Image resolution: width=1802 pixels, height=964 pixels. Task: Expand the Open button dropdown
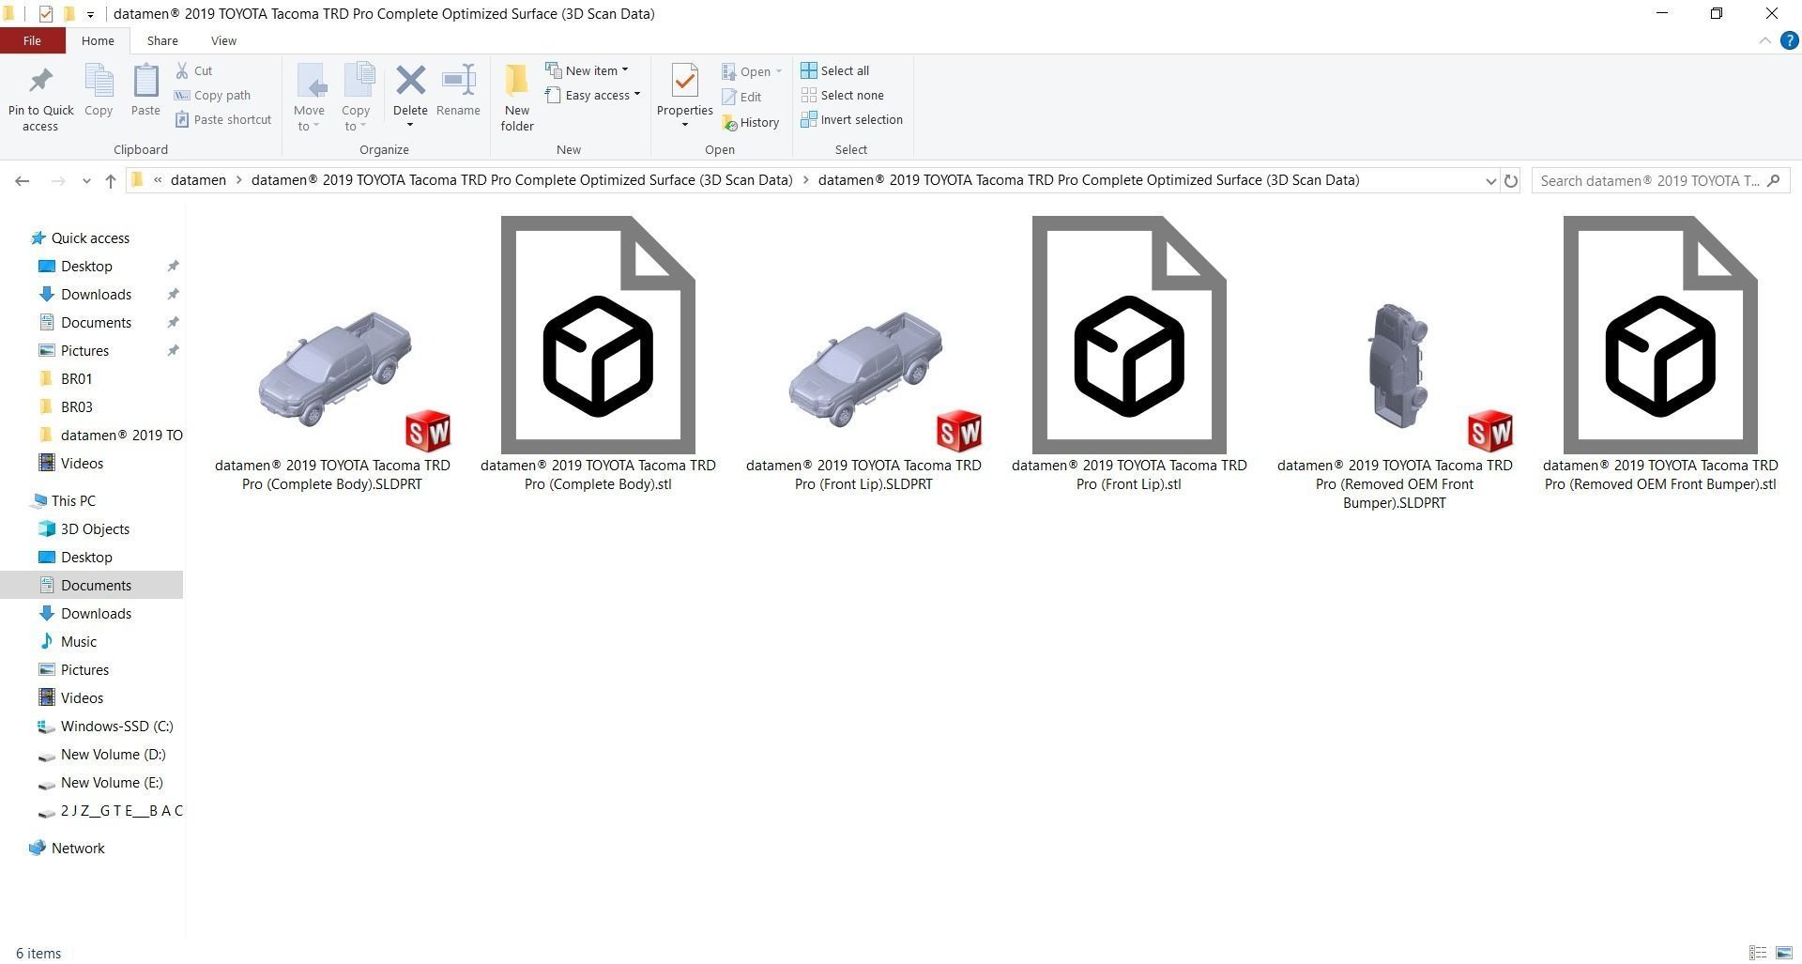778,71
